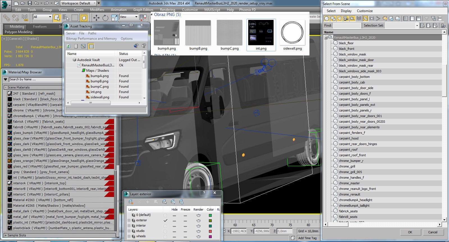
Task: Click the red color swatch of studio layer
Action: pyautogui.click(x=210, y=231)
